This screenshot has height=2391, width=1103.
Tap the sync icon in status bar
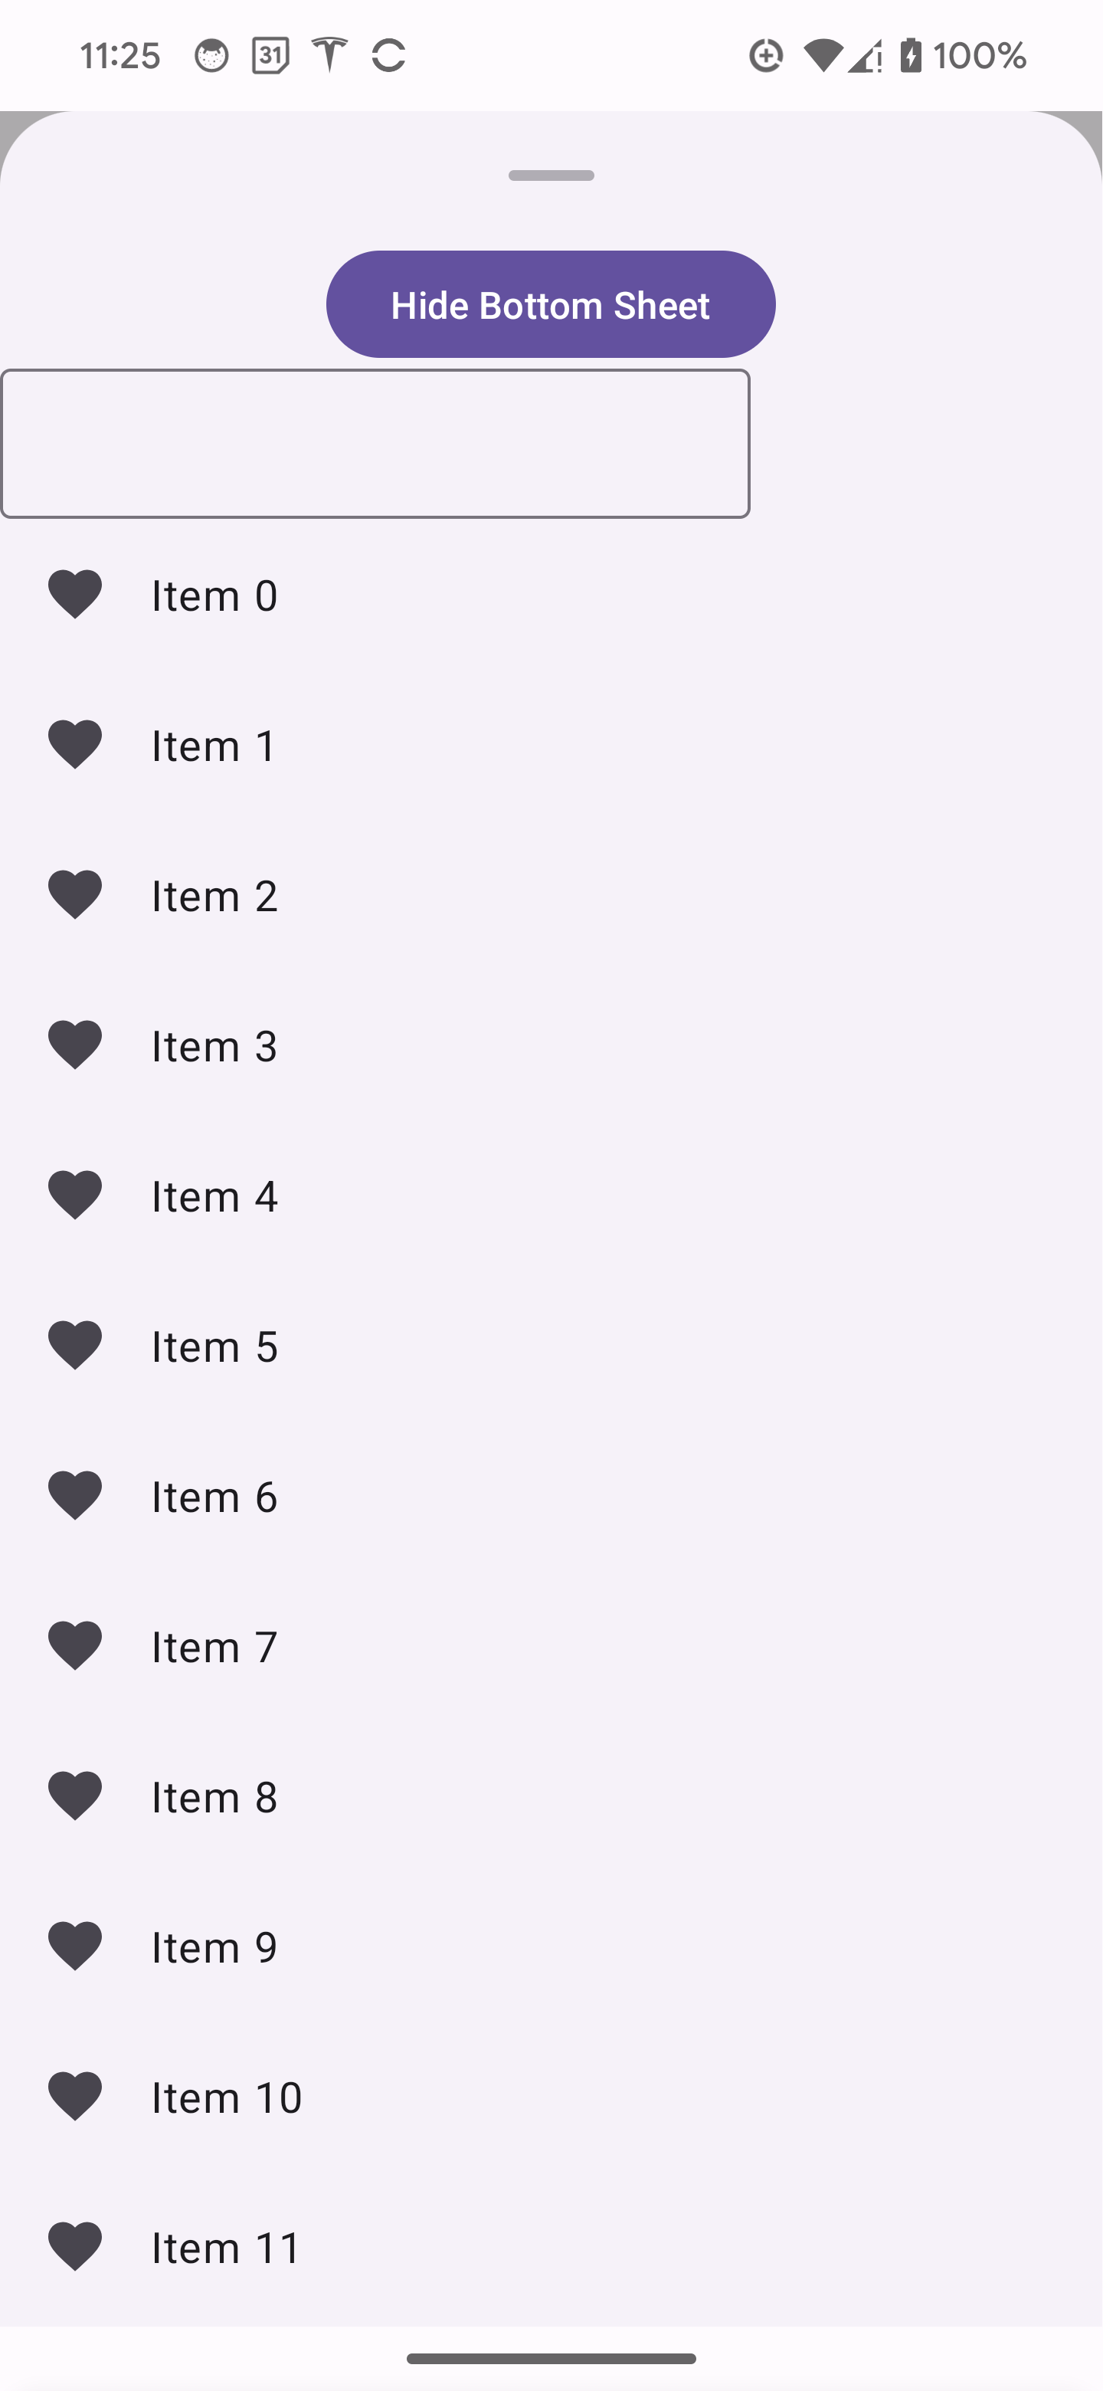[388, 56]
